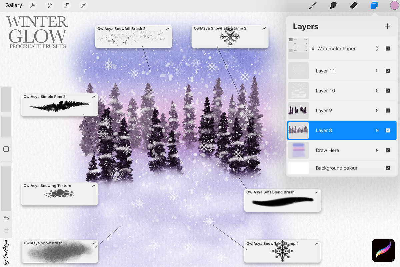Tap the square modify button in sidebar

click(6, 149)
